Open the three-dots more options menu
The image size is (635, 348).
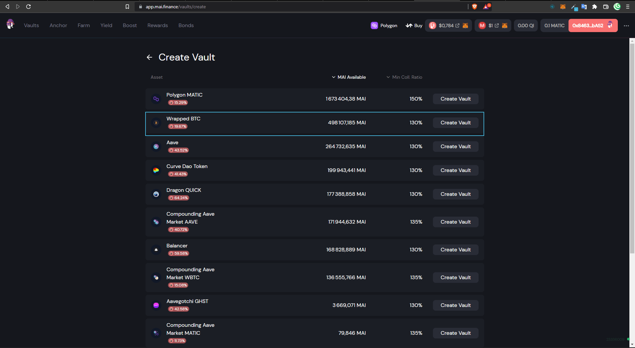(x=626, y=25)
